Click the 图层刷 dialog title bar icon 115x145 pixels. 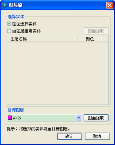(4, 5)
